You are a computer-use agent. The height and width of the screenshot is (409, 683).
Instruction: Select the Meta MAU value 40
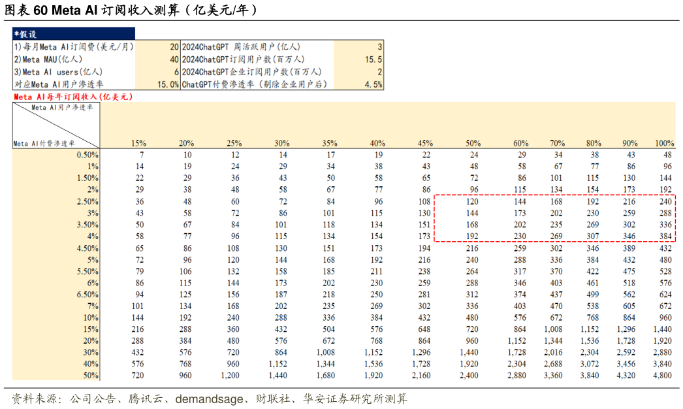pyautogui.click(x=174, y=59)
